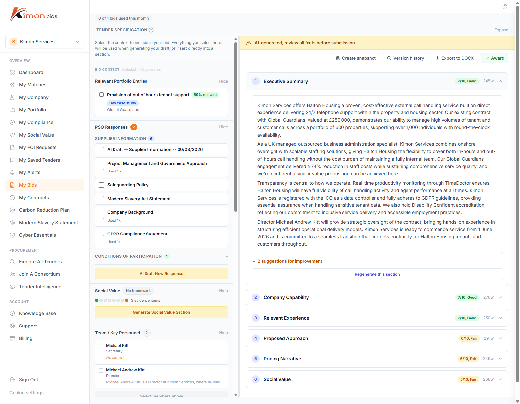Open Modern Slavery Statement scales icon
Screen dimensions: 520x404
12,223
